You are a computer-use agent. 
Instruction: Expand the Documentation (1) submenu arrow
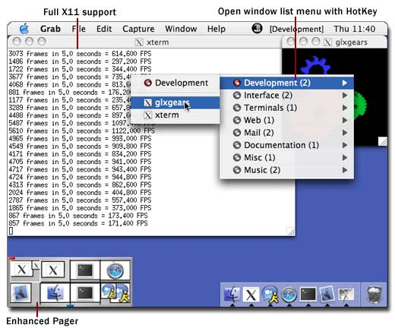[x=345, y=145]
